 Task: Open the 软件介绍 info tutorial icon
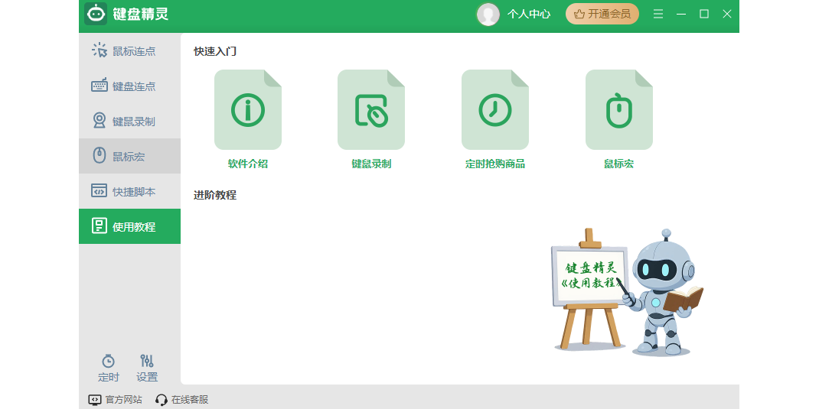tap(247, 110)
